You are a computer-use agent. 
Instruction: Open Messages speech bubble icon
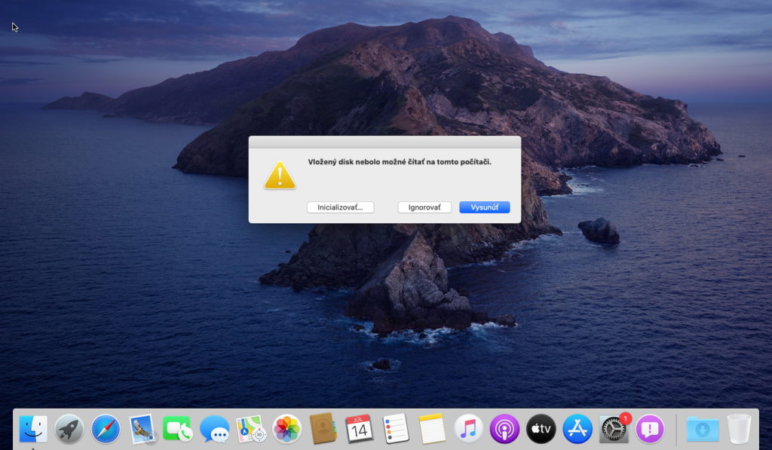pyautogui.click(x=214, y=429)
